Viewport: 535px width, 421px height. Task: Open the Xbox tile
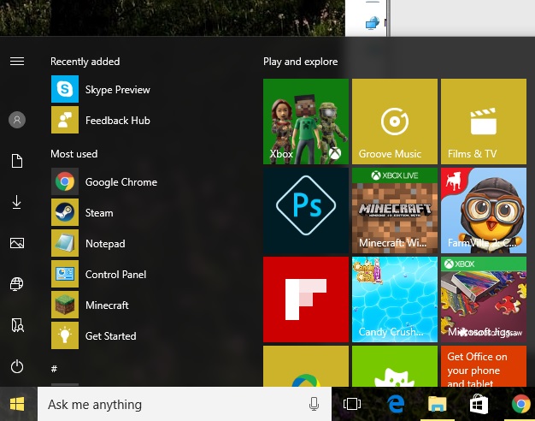[x=306, y=122]
